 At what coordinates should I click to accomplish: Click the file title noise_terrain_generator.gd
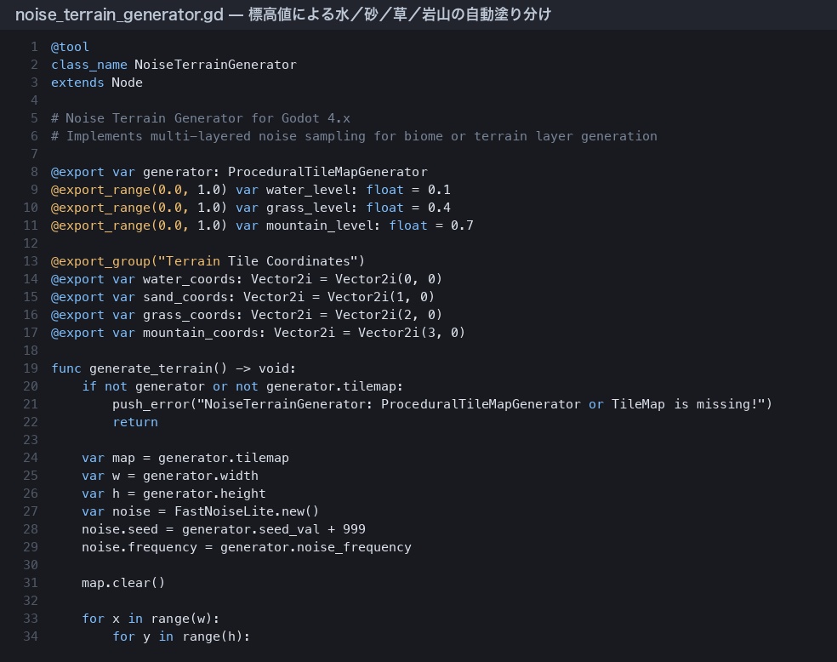pos(120,14)
